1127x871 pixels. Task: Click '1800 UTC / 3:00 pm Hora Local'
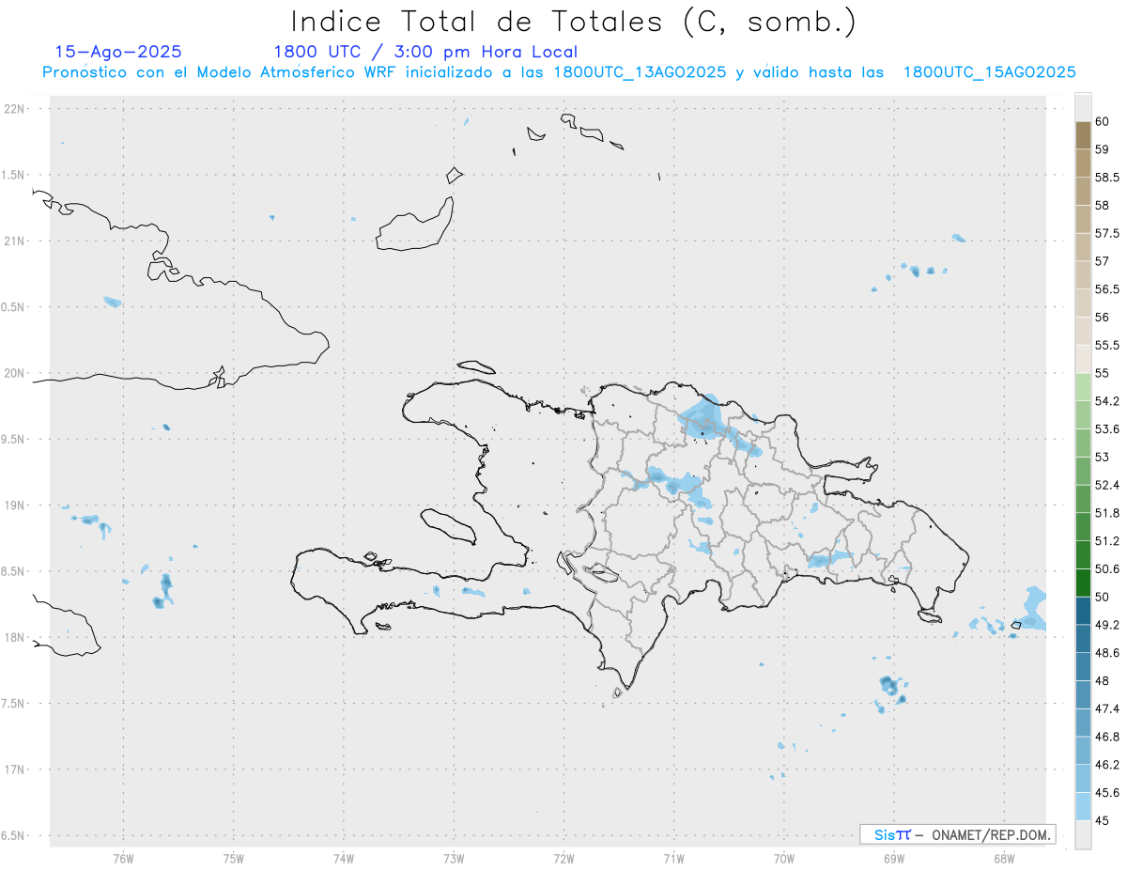[x=425, y=52]
